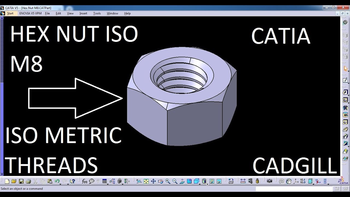
Task: Undo the last action
Action: [x=57, y=181]
